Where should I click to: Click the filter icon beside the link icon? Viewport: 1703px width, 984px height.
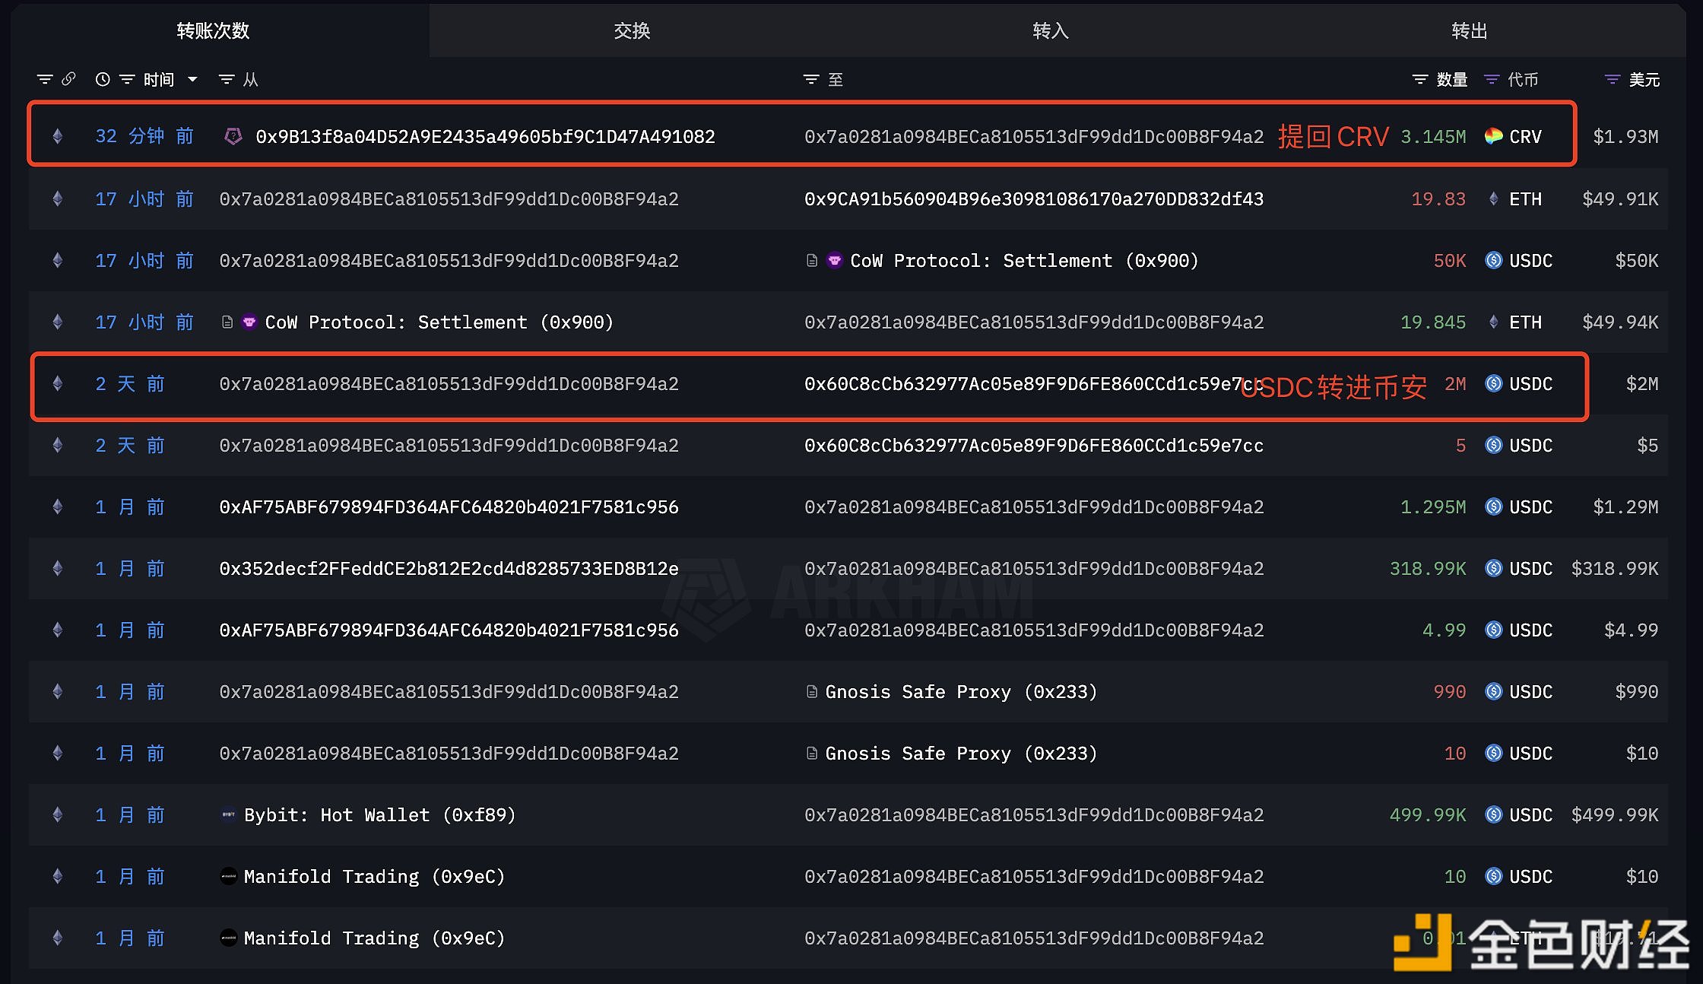coord(45,79)
